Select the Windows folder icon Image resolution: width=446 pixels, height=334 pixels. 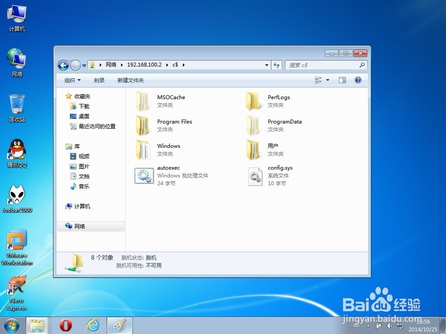click(x=143, y=150)
